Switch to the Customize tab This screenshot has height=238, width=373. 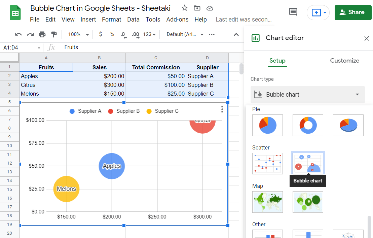(344, 61)
